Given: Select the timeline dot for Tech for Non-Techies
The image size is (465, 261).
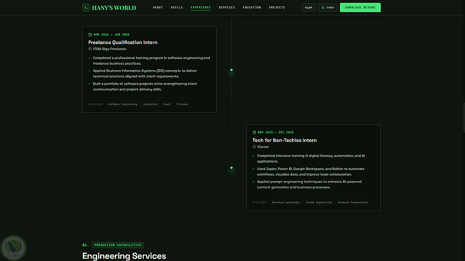Looking at the screenshot, I should pyautogui.click(x=232, y=168).
